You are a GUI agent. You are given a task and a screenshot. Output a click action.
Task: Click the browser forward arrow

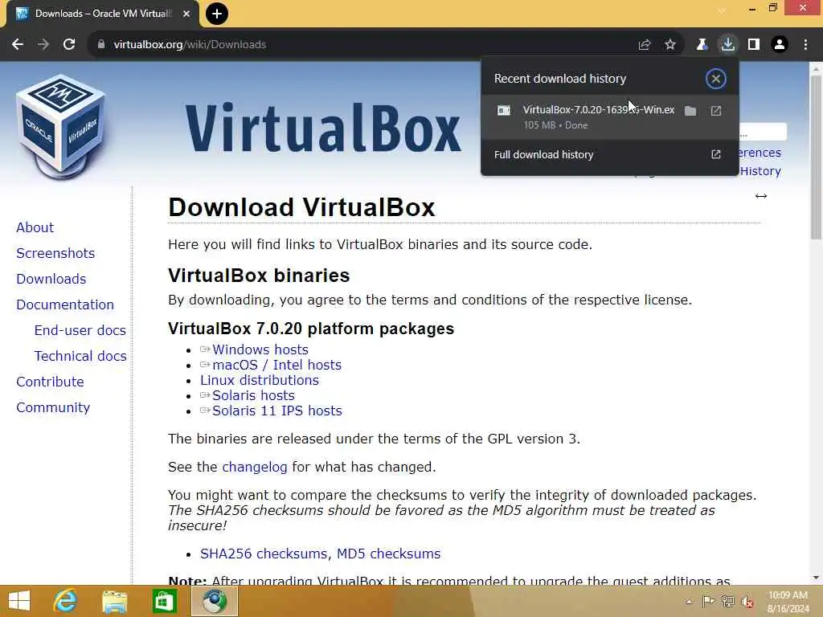[x=43, y=45]
